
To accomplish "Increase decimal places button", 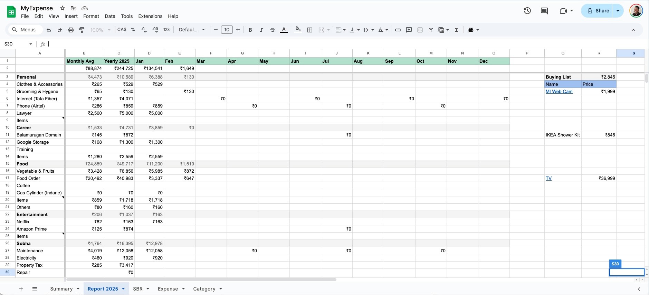I will coord(155,30).
